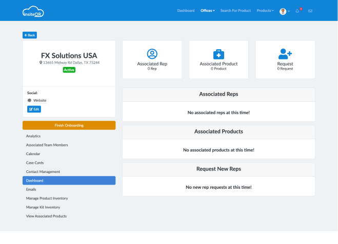Click the '0 Rep' count text
338x244 pixels.
point(152,69)
